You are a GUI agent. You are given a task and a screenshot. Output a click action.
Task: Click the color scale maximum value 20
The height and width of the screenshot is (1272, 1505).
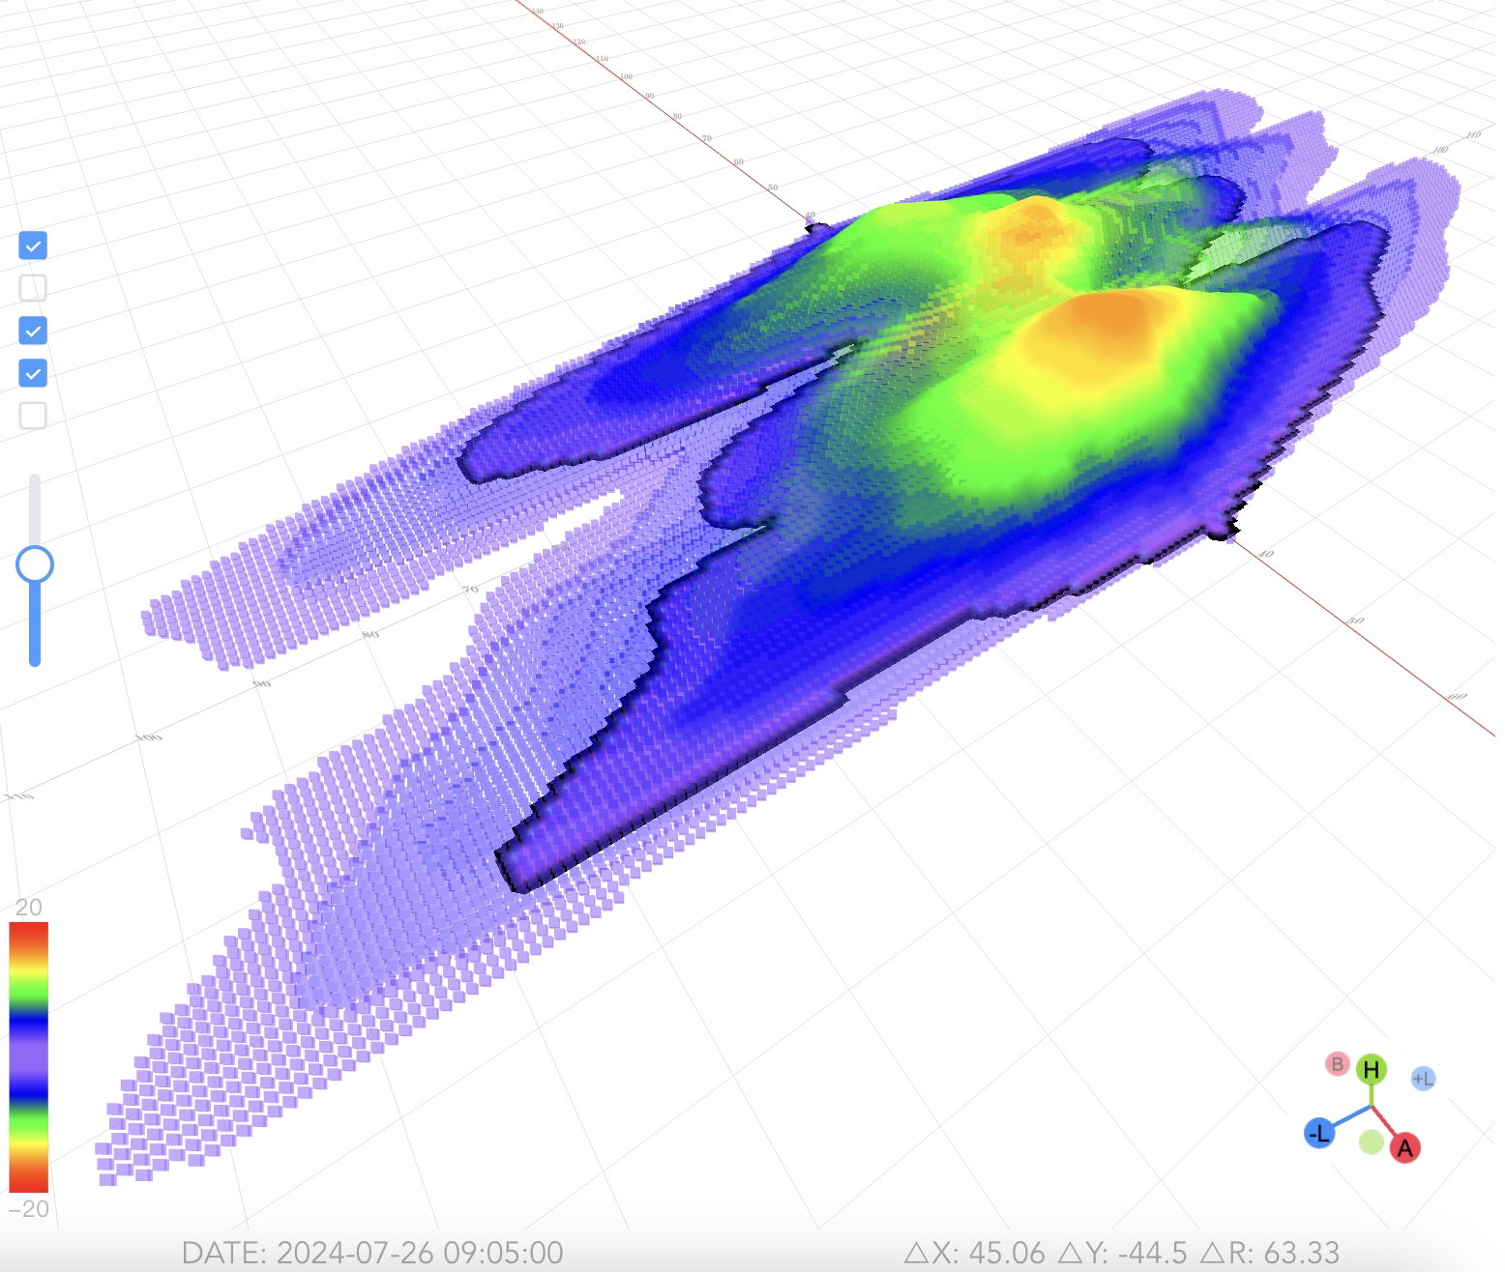(29, 908)
